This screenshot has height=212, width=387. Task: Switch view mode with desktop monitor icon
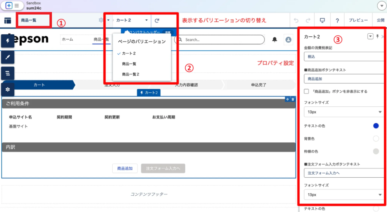click(322, 20)
